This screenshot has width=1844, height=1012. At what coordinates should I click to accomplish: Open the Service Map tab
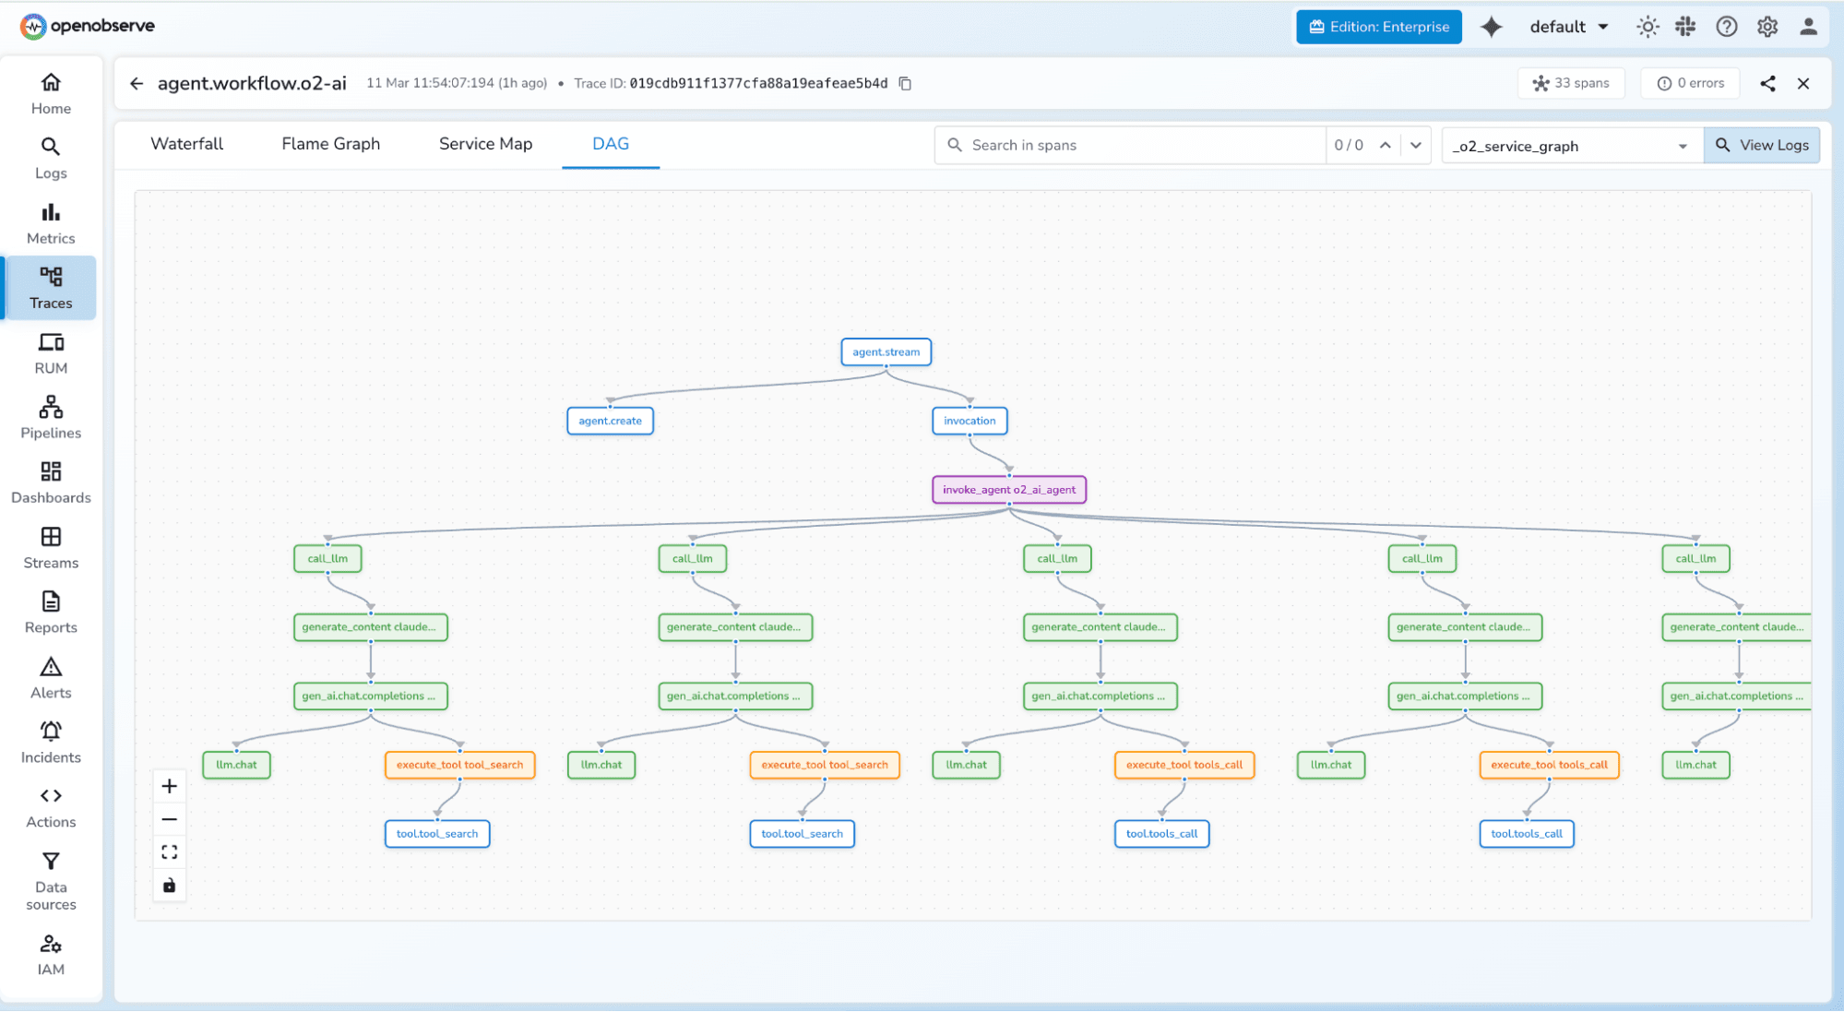[x=485, y=144]
